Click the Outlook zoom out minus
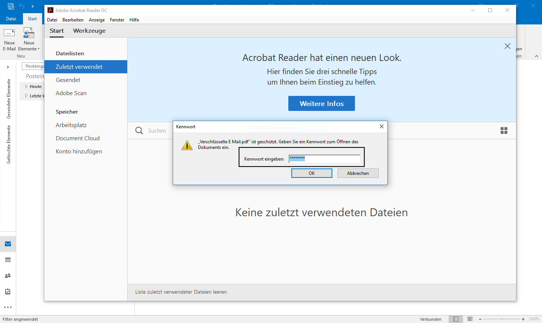 (480, 319)
